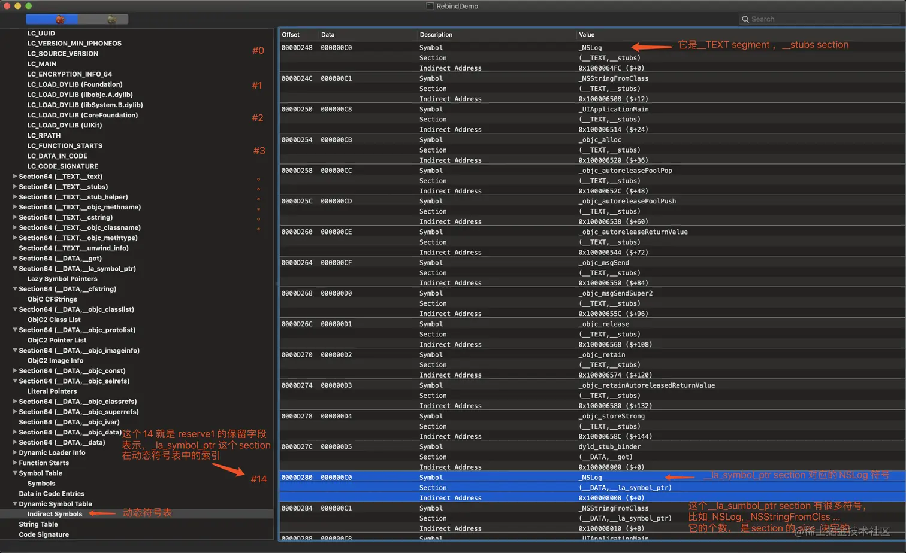The image size is (906, 553).
Task: Collapse the Dynamic Symbol Table node
Action: point(15,504)
